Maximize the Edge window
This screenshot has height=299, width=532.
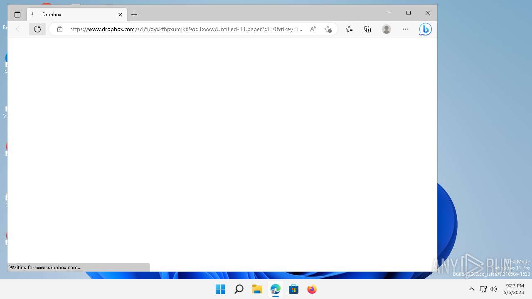click(409, 13)
